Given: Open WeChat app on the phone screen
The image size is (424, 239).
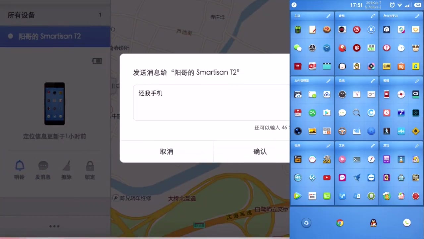Looking at the screenshot, I should (x=298, y=48).
